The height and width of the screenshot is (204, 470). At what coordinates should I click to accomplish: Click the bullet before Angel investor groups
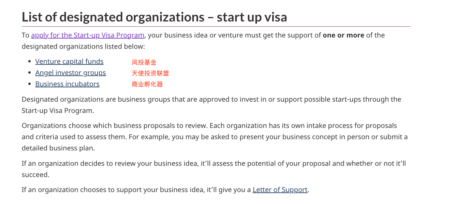[x=30, y=73]
